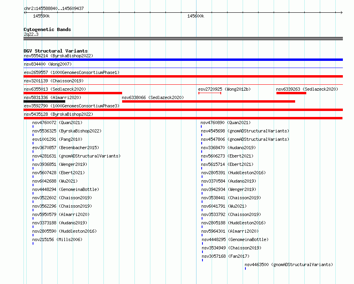
Task: Open nsv3562296 (Chaisson2019) variant
Action: [62, 206]
